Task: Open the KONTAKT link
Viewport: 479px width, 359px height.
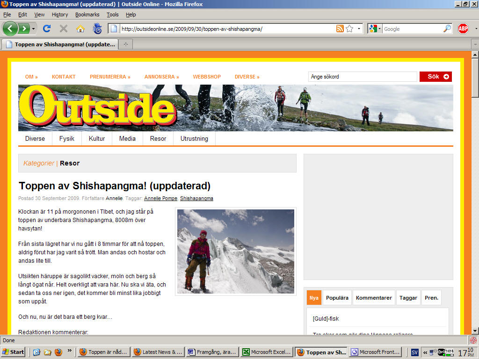Action: 64,77
